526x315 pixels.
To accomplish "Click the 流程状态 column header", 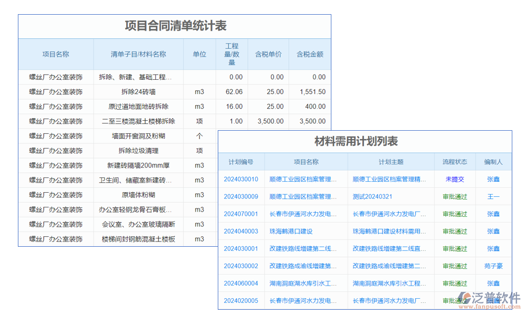I will coord(454,162).
